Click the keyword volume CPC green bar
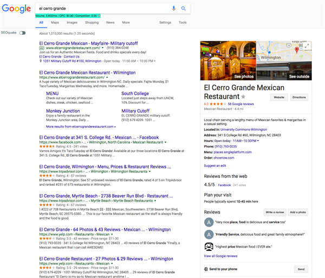Screen dimensions: 325x278 (68, 16)
